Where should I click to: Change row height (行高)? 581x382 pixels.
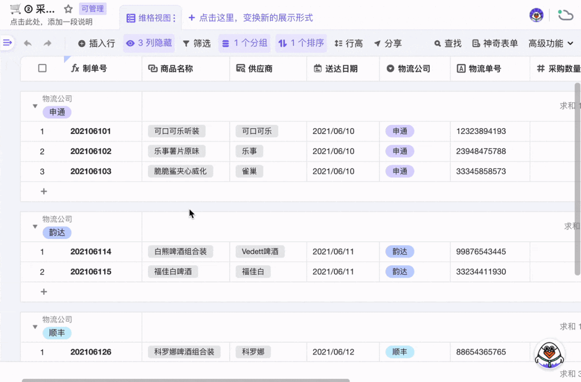(348, 44)
